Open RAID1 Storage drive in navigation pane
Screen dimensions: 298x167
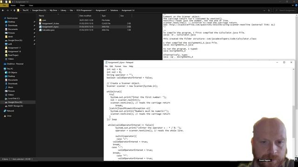tap(15, 106)
